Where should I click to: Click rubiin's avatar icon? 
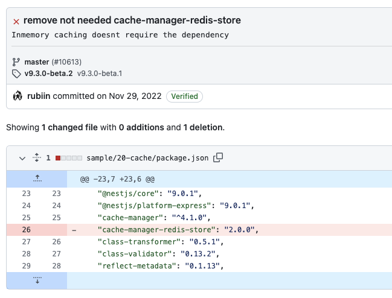point(18,96)
